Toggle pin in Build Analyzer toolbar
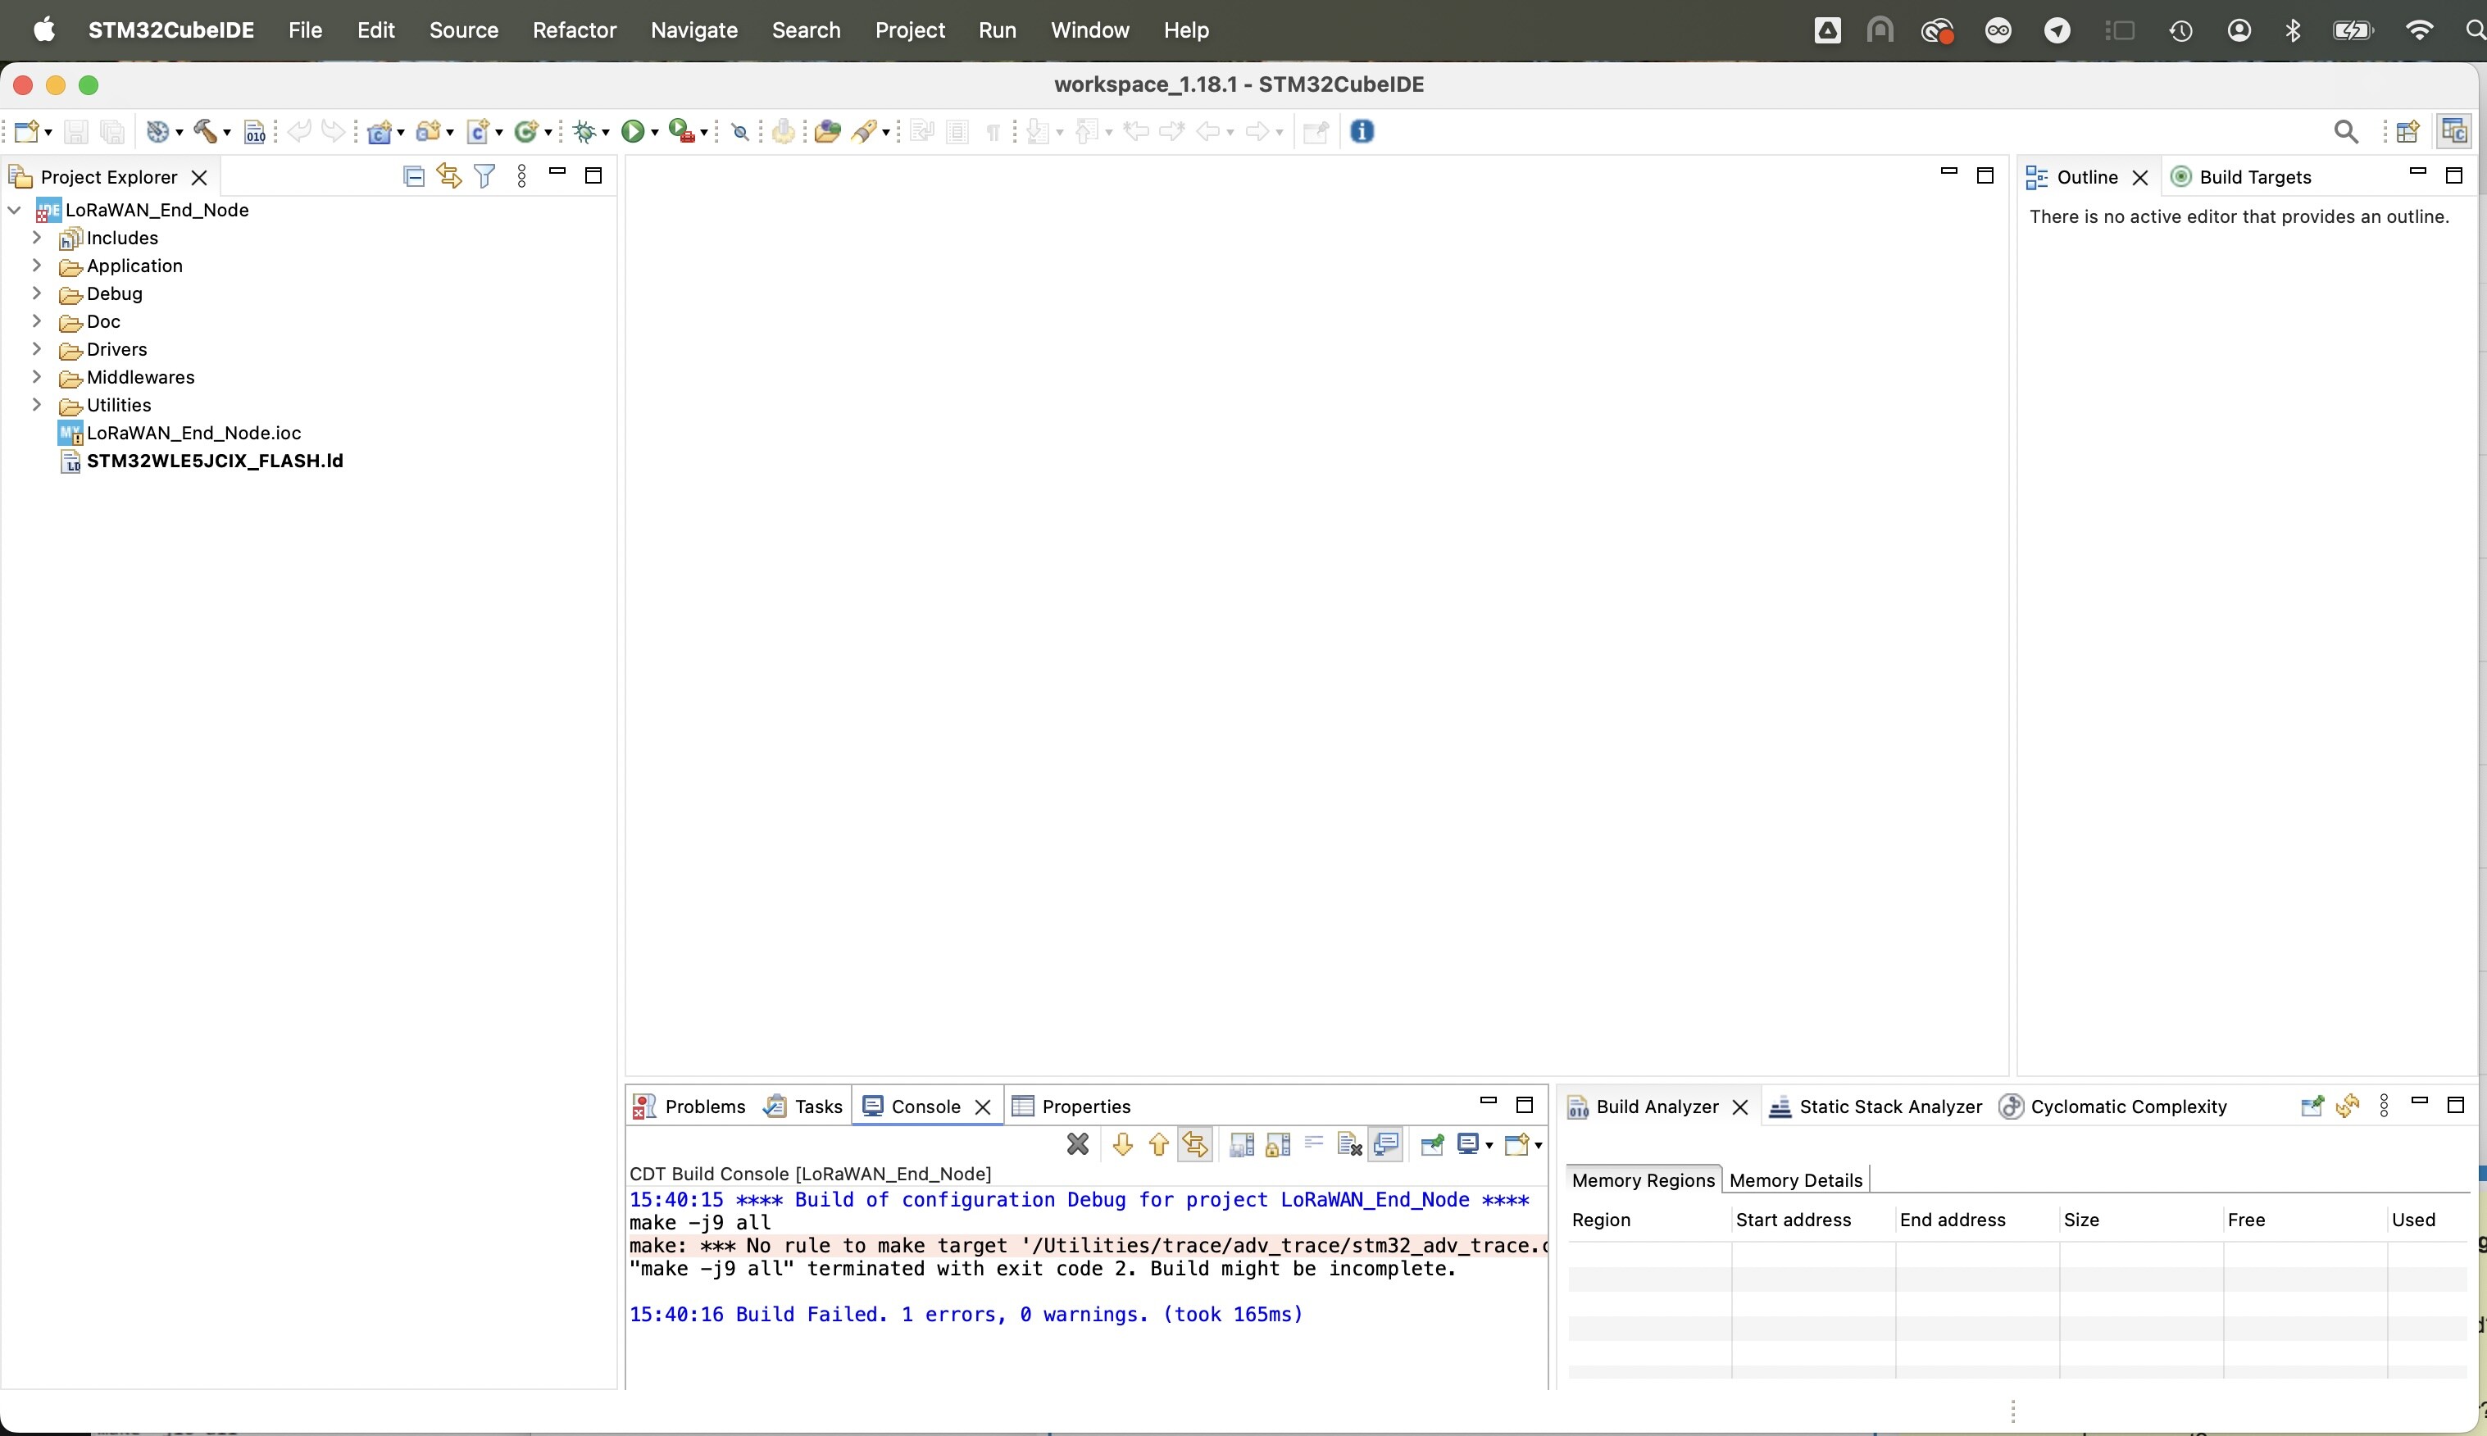Viewport: 2487px width, 1436px height. 2312,1107
